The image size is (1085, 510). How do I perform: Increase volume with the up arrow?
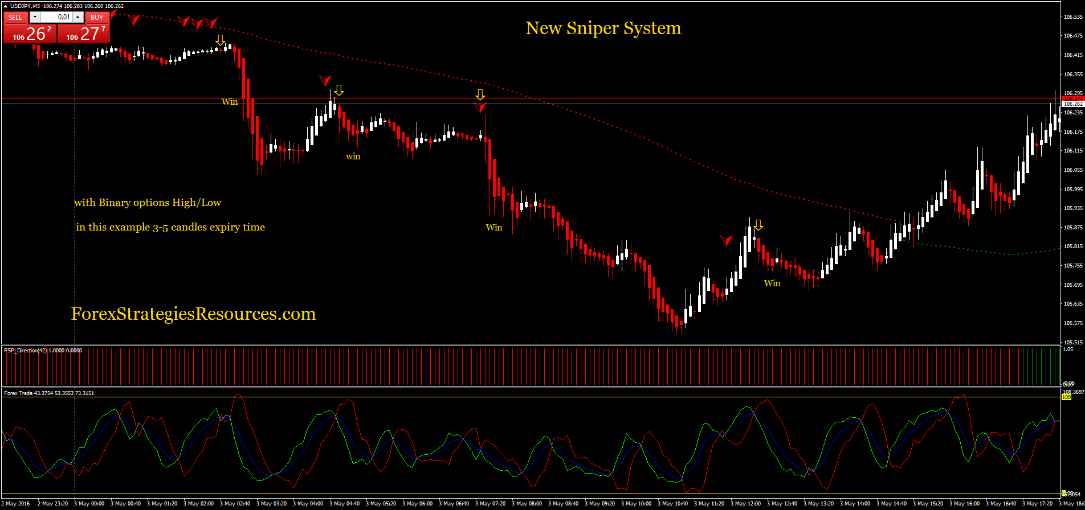[79, 17]
